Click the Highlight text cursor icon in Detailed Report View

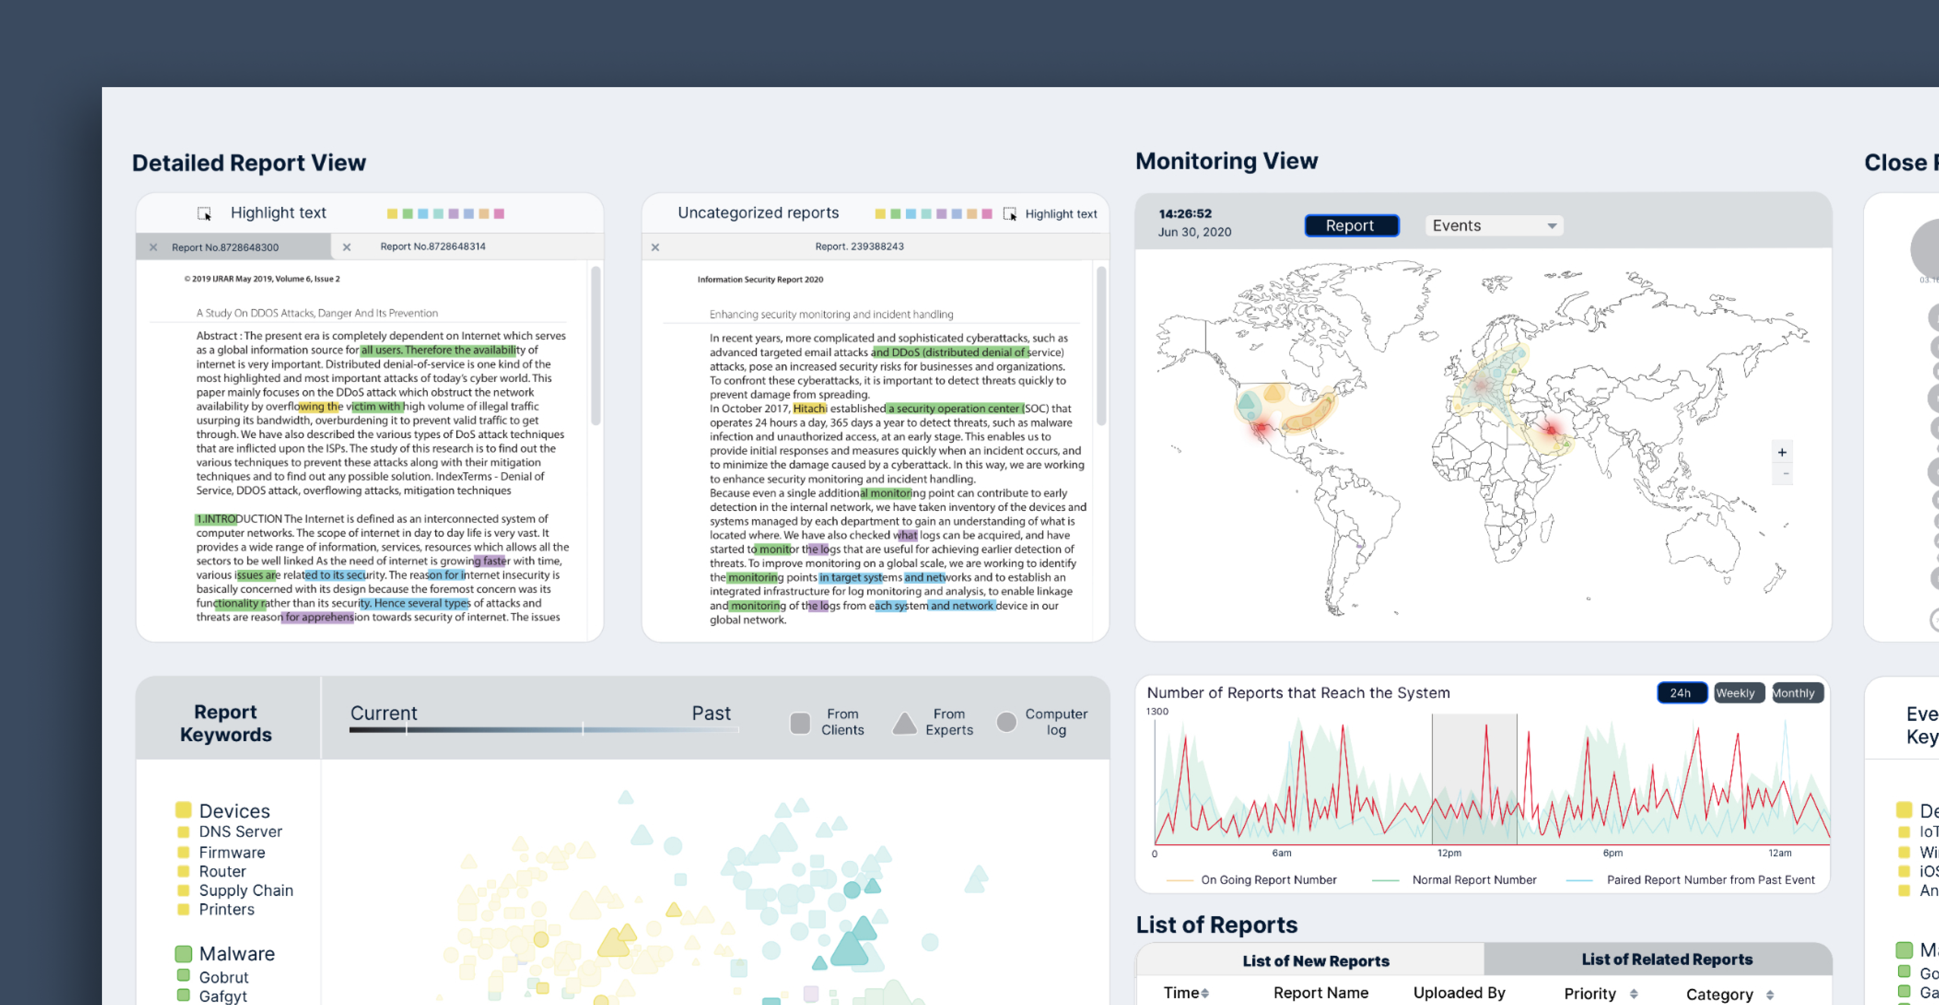(204, 214)
